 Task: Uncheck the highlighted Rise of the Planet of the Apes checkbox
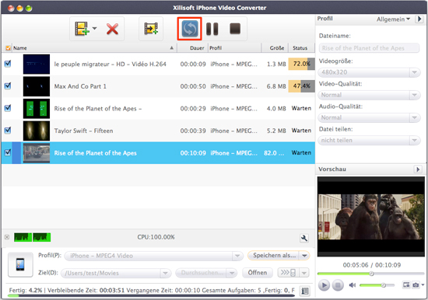tap(8, 152)
